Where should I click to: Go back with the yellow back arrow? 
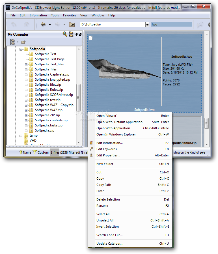click(x=43, y=24)
